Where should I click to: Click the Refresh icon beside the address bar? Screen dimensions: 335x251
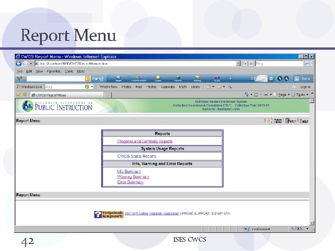245,63
